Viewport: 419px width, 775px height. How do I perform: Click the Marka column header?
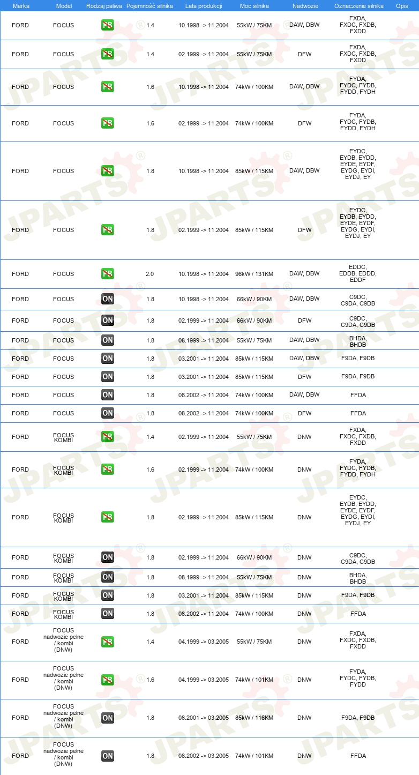click(21, 5)
